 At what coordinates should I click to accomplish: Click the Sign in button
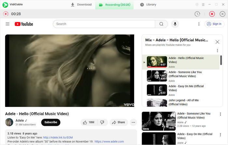click(214, 24)
